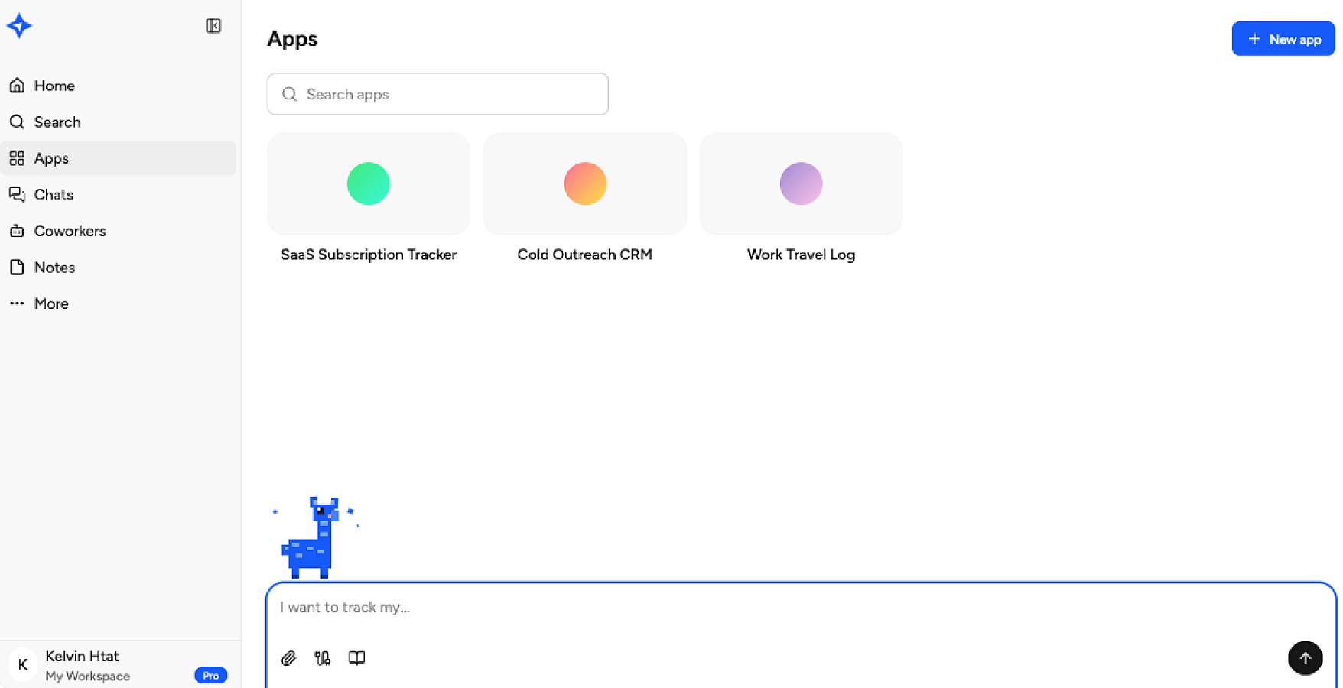Open the tools settings icon next to paperclip
The image size is (1343, 688).
[323, 658]
